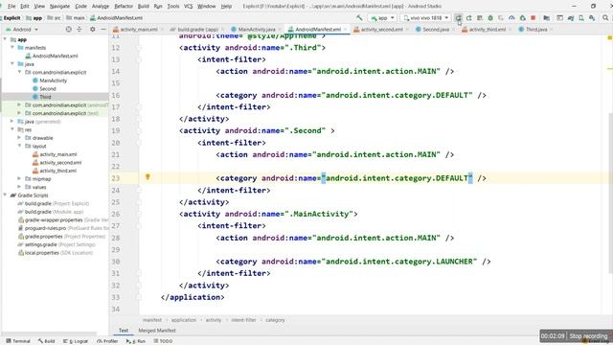613x345 pixels.
Task: Click Scroll from Source target icon
Action: [x=68, y=30]
